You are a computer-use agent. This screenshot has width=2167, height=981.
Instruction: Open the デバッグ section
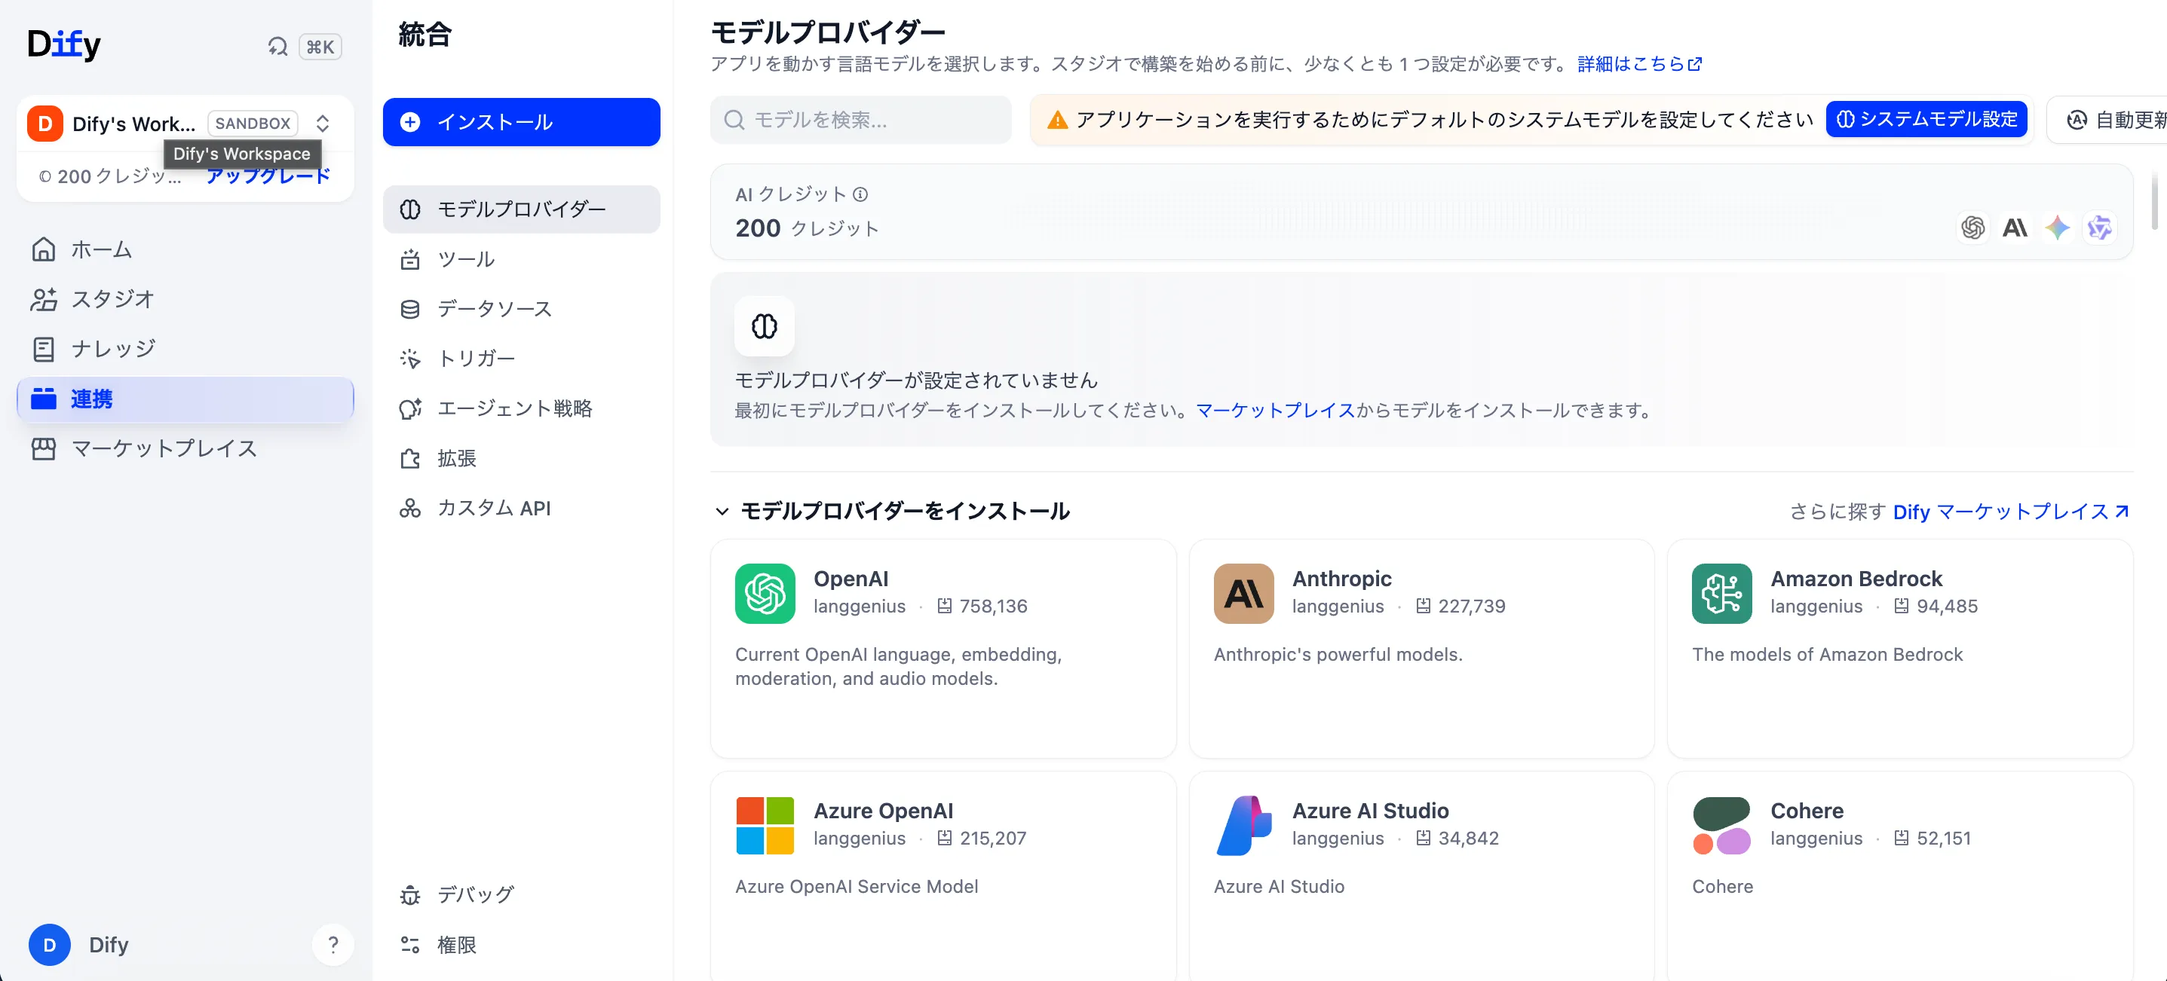(522, 894)
